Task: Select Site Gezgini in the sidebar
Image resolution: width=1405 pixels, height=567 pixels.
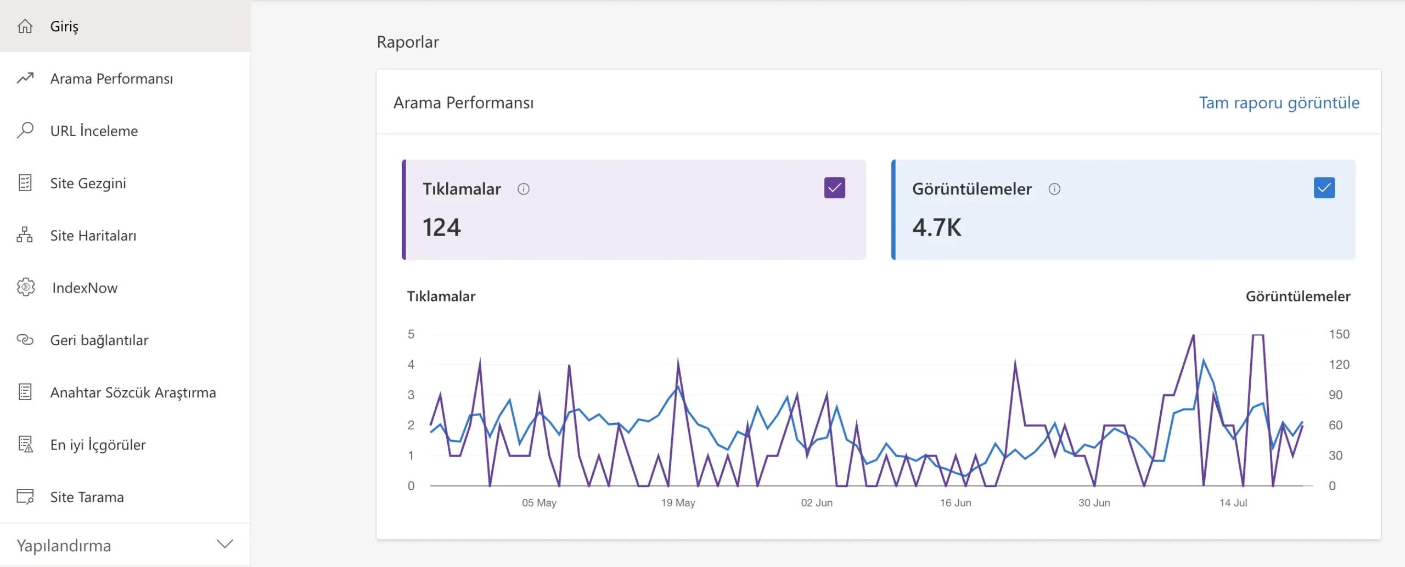Action: 125,183
